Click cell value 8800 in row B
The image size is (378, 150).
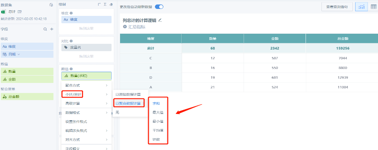[x=342, y=68]
